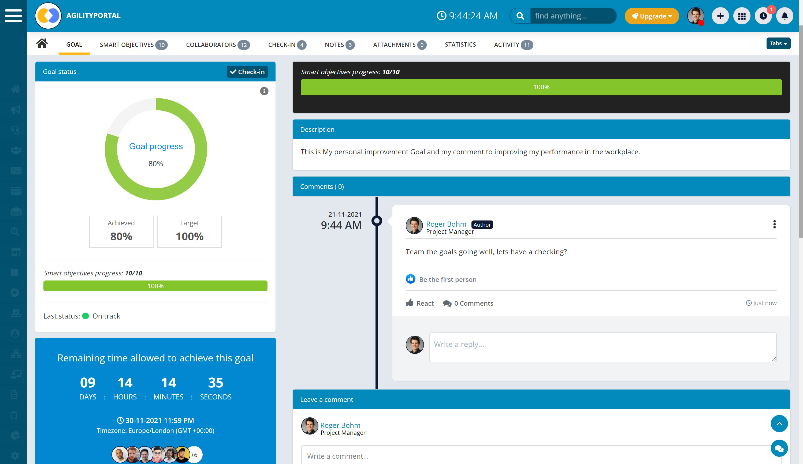Open the apps grid icon

pyautogui.click(x=742, y=16)
